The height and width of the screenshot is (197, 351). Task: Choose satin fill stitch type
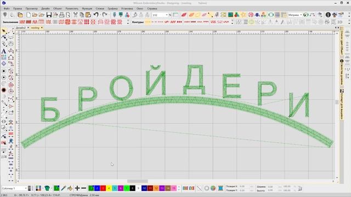(22, 22)
